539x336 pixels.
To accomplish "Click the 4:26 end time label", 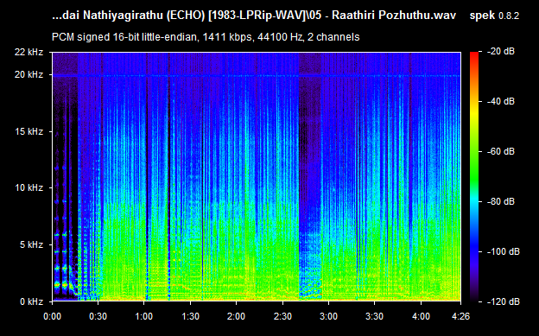I will point(460,316).
